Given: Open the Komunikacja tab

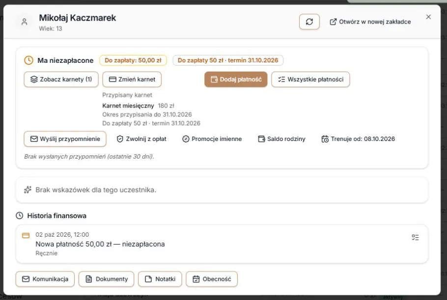Looking at the screenshot, I should 45,279.
